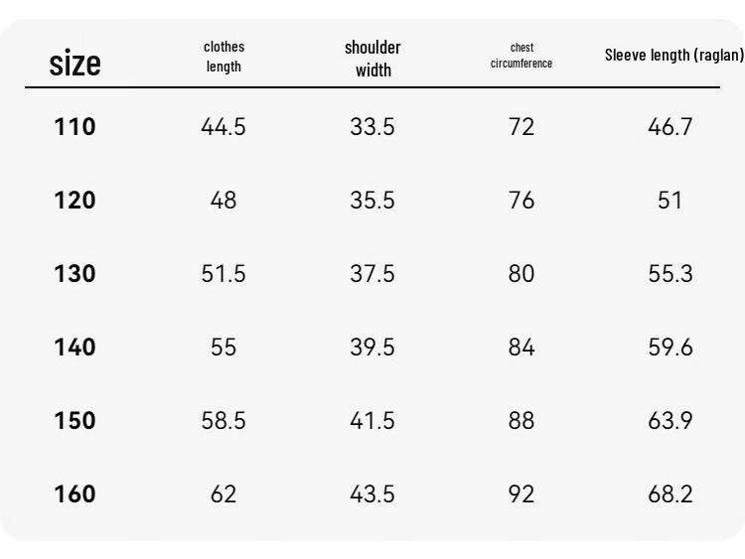The width and height of the screenshot is (745, 559).
Task: Click chest circumference value 80
Action: point(521,274)
